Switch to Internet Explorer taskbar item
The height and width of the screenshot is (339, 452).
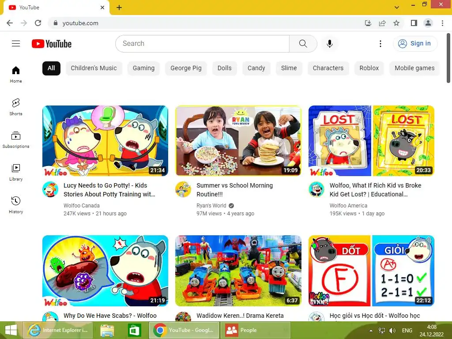(58, 330)
